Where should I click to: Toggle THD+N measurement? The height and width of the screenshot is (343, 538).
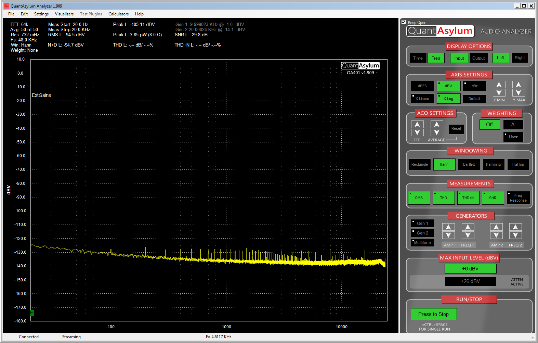tap(469, 198)
